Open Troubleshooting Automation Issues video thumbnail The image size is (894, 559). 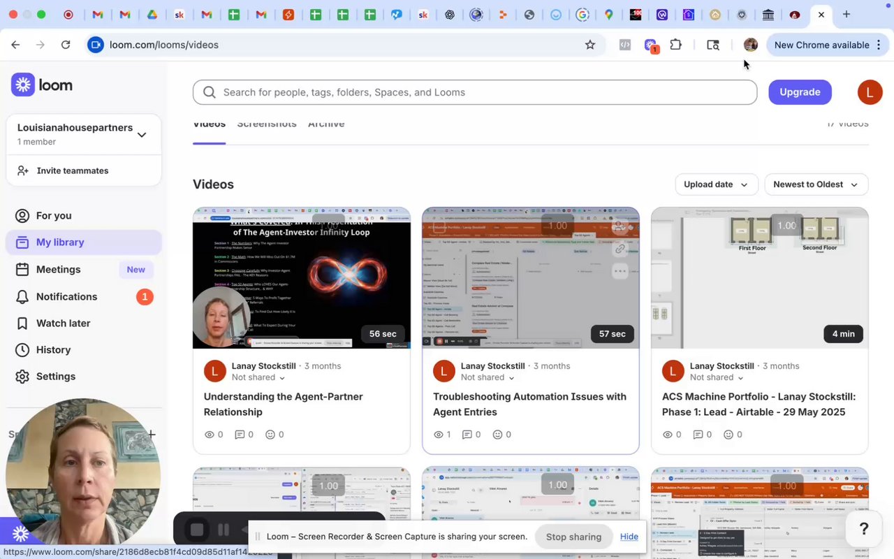pos(531,278)
